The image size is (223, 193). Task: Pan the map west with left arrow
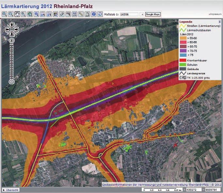(x=7, y=29)
